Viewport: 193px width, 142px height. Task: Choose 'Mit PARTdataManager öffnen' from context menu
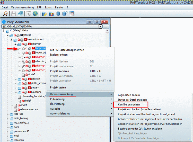click(x=67, y=50)
